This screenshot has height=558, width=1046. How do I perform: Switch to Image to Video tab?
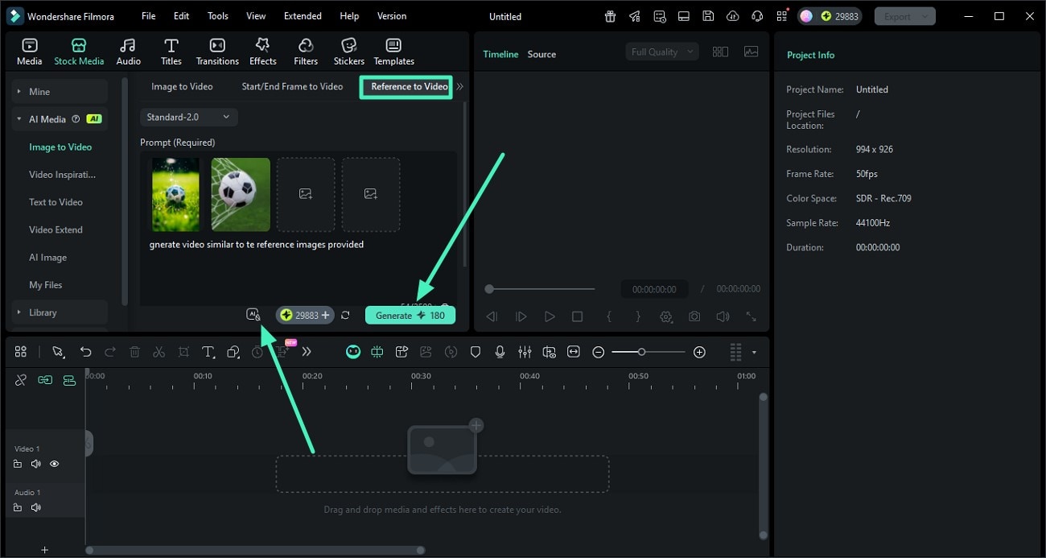click(x=182, y=86)
